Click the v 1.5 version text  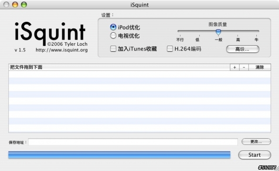point(20,50)
